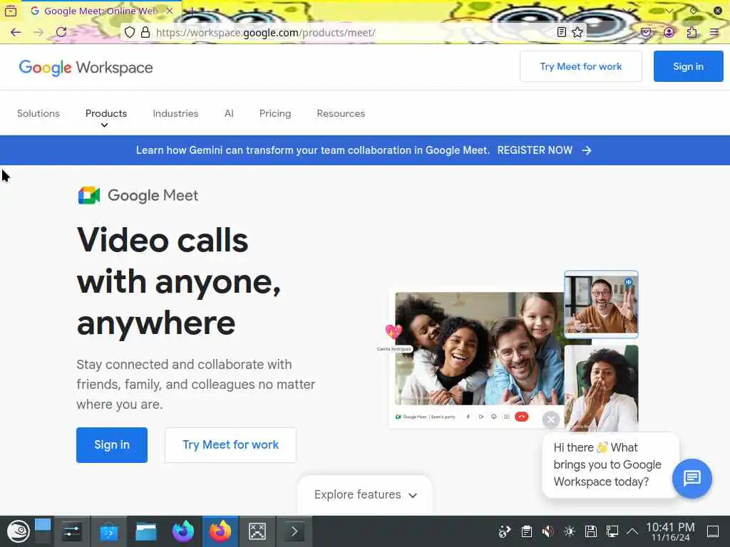Click the family video call image

point(479,348)
